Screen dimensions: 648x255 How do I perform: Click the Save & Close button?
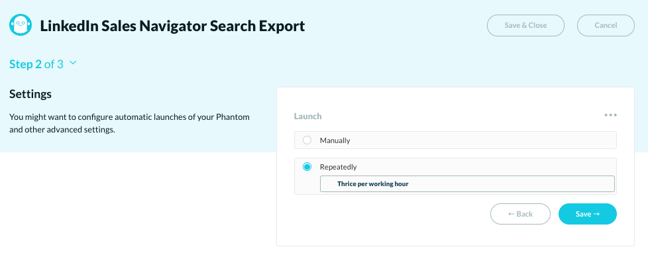[525, 25]
